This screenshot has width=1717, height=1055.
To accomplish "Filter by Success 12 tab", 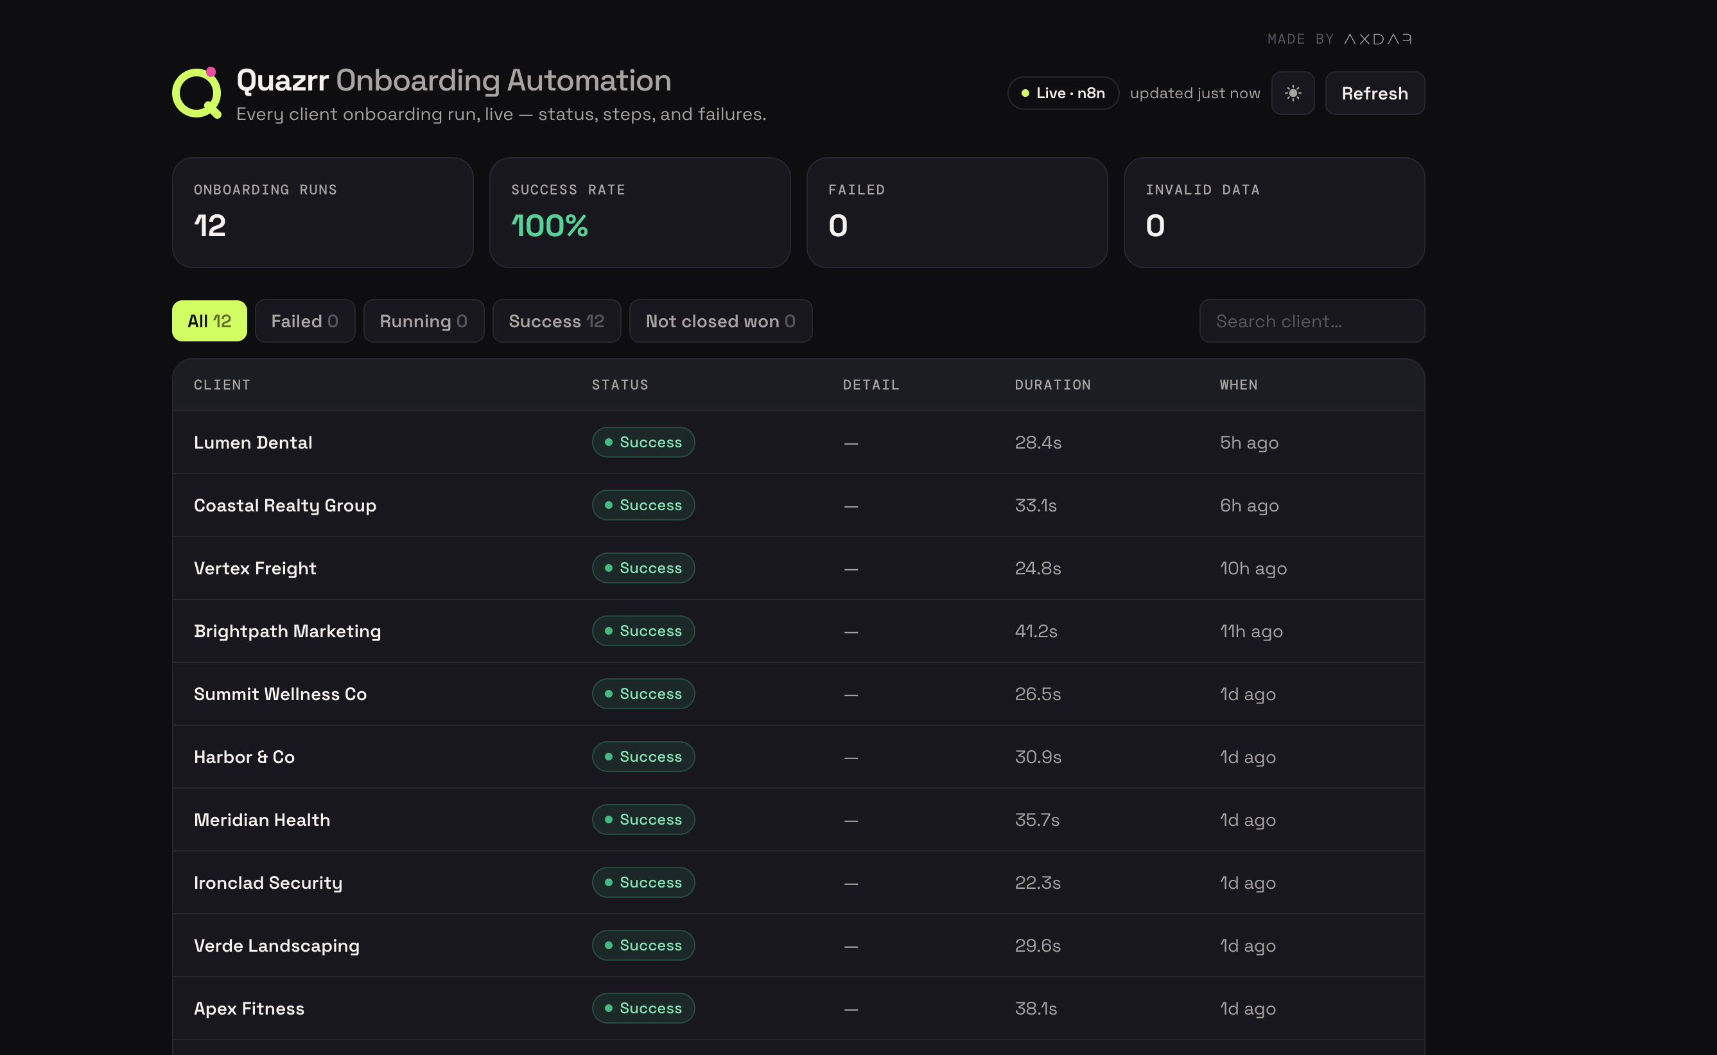I will tap(556, 321).
